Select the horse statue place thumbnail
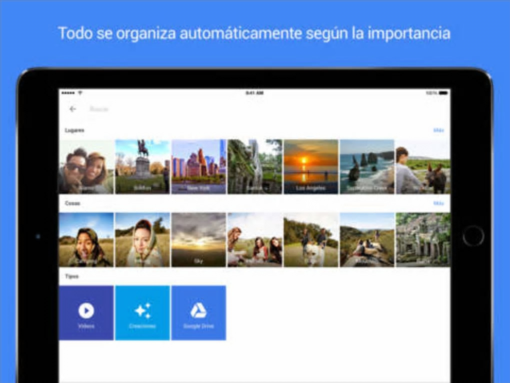510x383 pixels. 142,167
